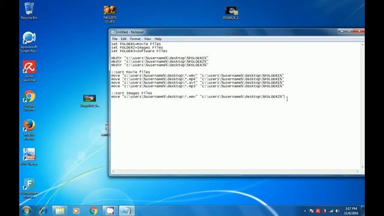Select the Wondershare Filmora desktop icon

(x=29, y=188)
